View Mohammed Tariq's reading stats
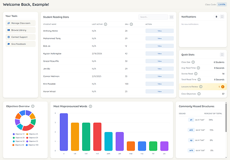Viewport: 230px width, 160px height. 159,38
